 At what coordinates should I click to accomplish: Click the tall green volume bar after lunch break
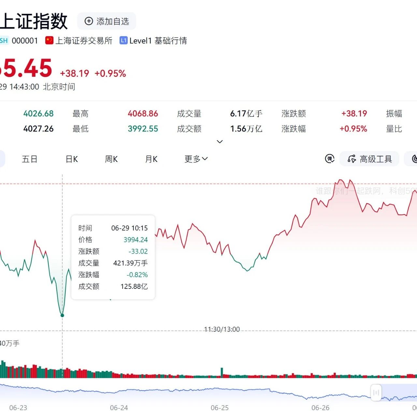pyautogui.click(x=222, y=373)
